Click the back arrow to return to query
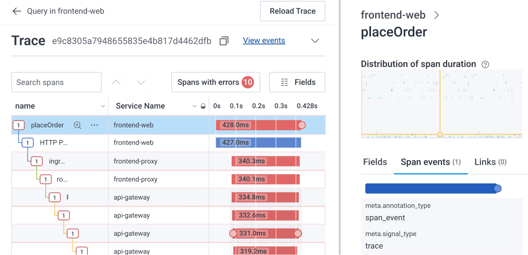The height and width of the screenshot is (255, 528). (x=17, y=11)
